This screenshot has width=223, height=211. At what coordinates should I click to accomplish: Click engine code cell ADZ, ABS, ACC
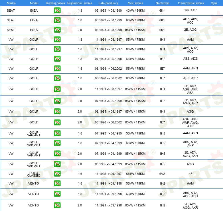(x=190, y=21)
